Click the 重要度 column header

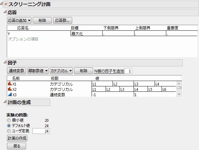click(173, 28)
